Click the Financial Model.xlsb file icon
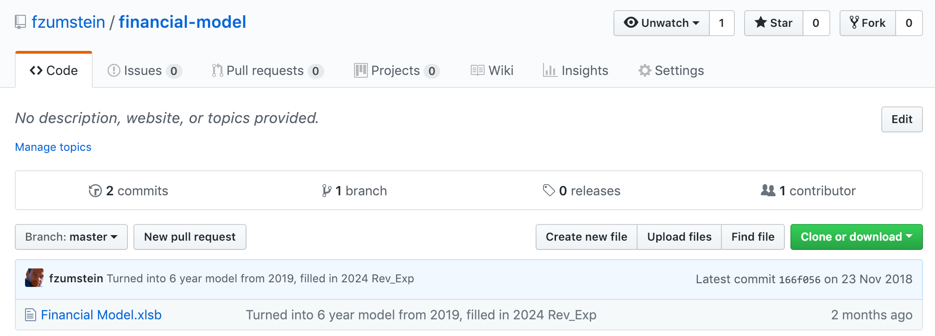 coord(31,315)
